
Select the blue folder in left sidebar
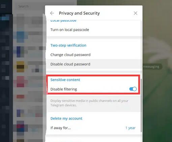[5, 18]
